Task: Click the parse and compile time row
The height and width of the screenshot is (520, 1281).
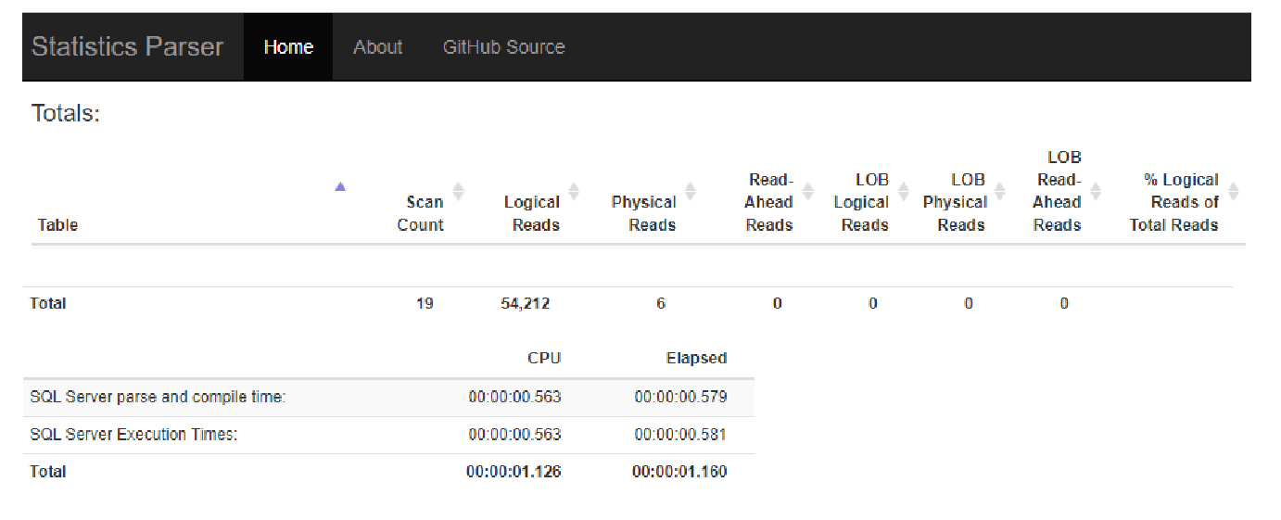Action: (158, 398)
